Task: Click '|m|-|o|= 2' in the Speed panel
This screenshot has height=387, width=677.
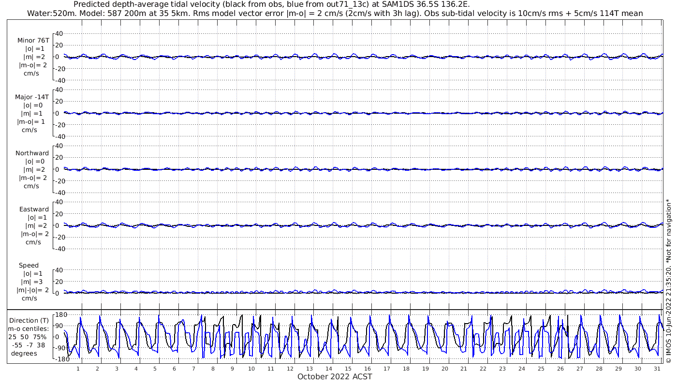Action: click(x=33, y=290)
